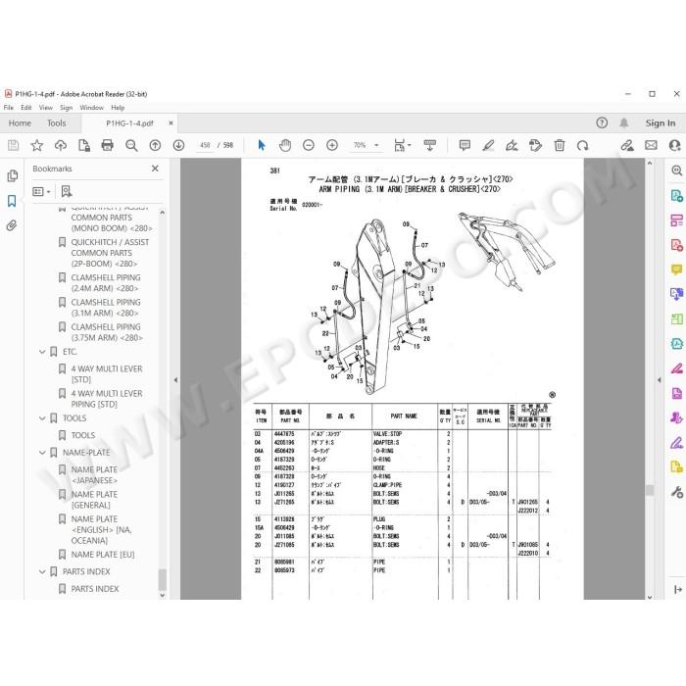Open bookmarks panel icon
Image resolution: width=686 pixels, height=686 pixels.
[12, 201]
